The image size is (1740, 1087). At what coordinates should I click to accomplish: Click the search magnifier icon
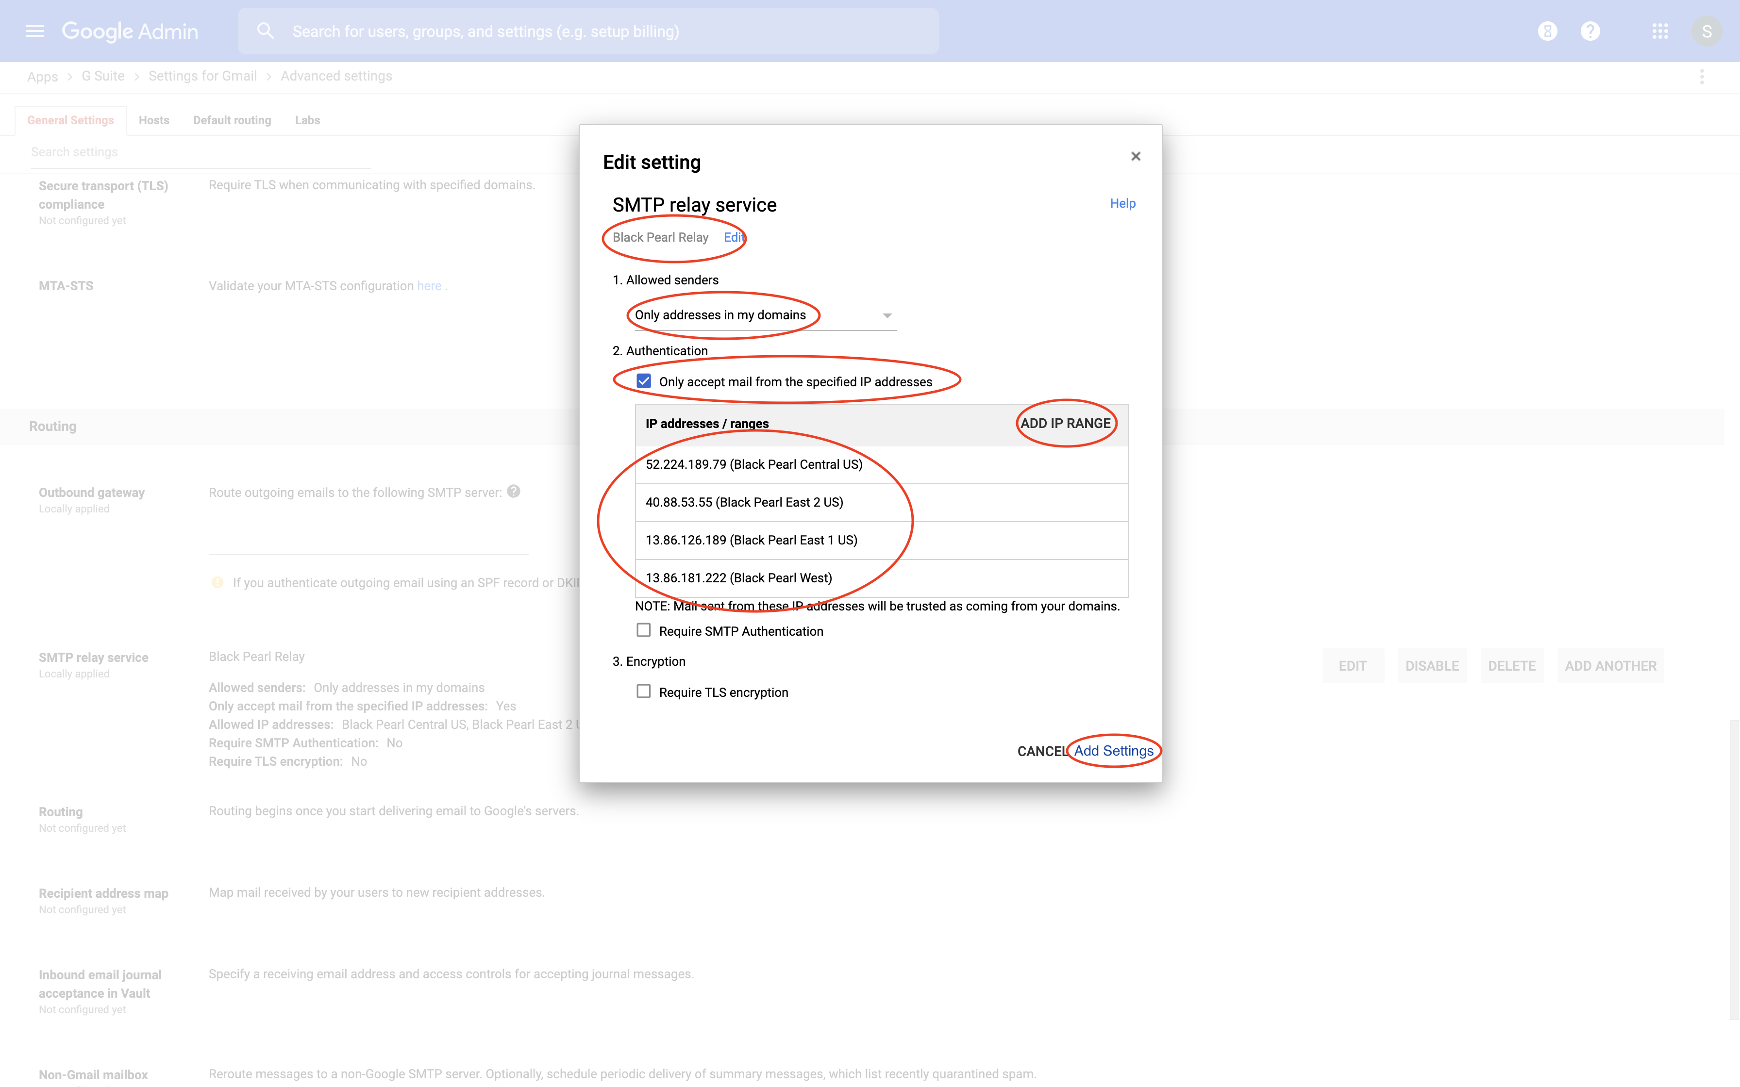[x=265, y=31]
